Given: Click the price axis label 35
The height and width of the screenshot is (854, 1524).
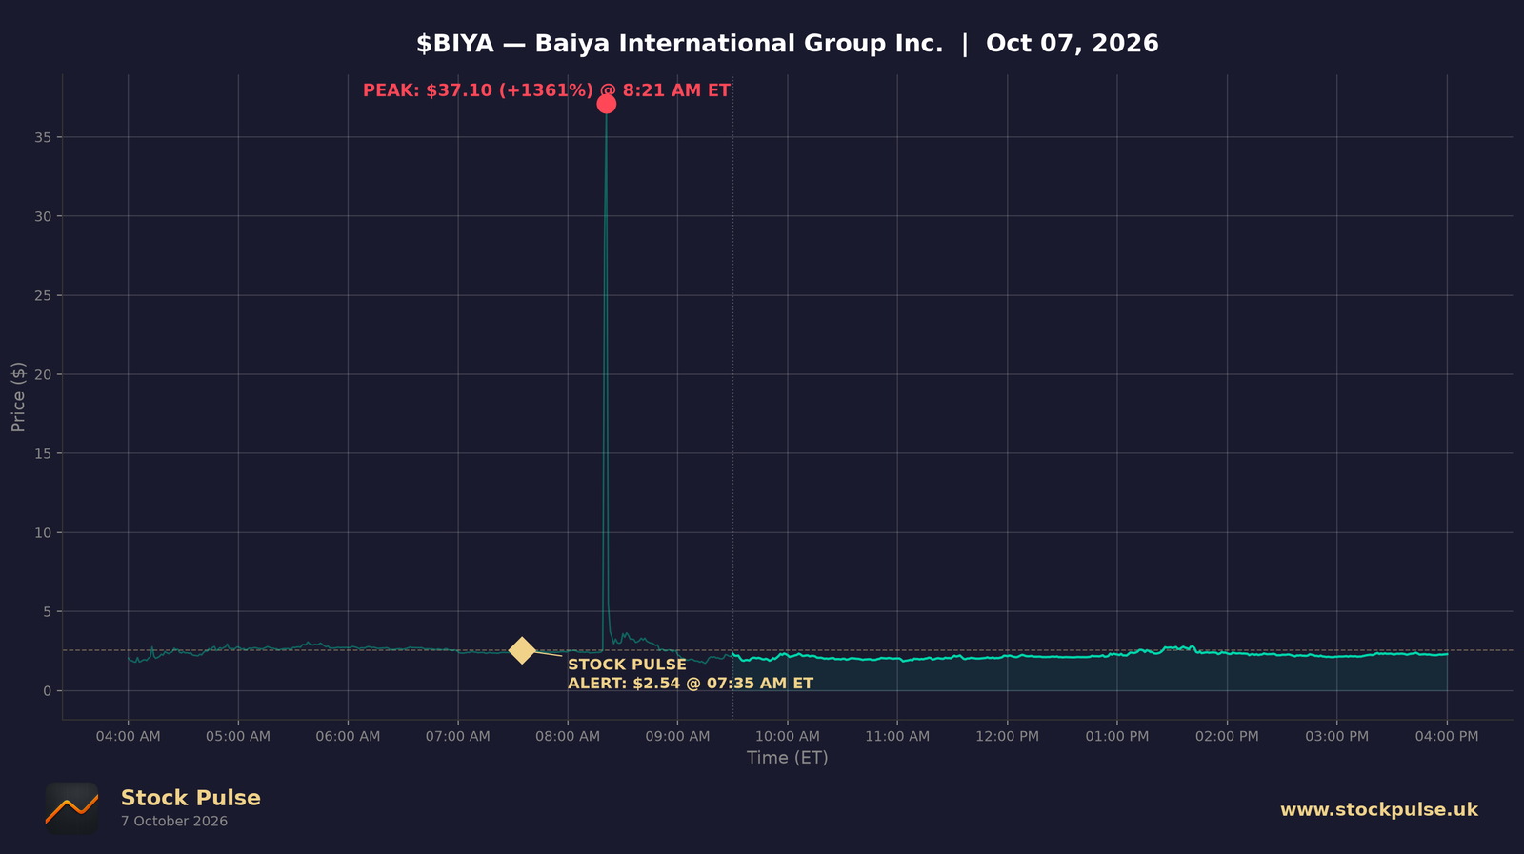Looking at the screenshot, I should (x=45, y=137).
